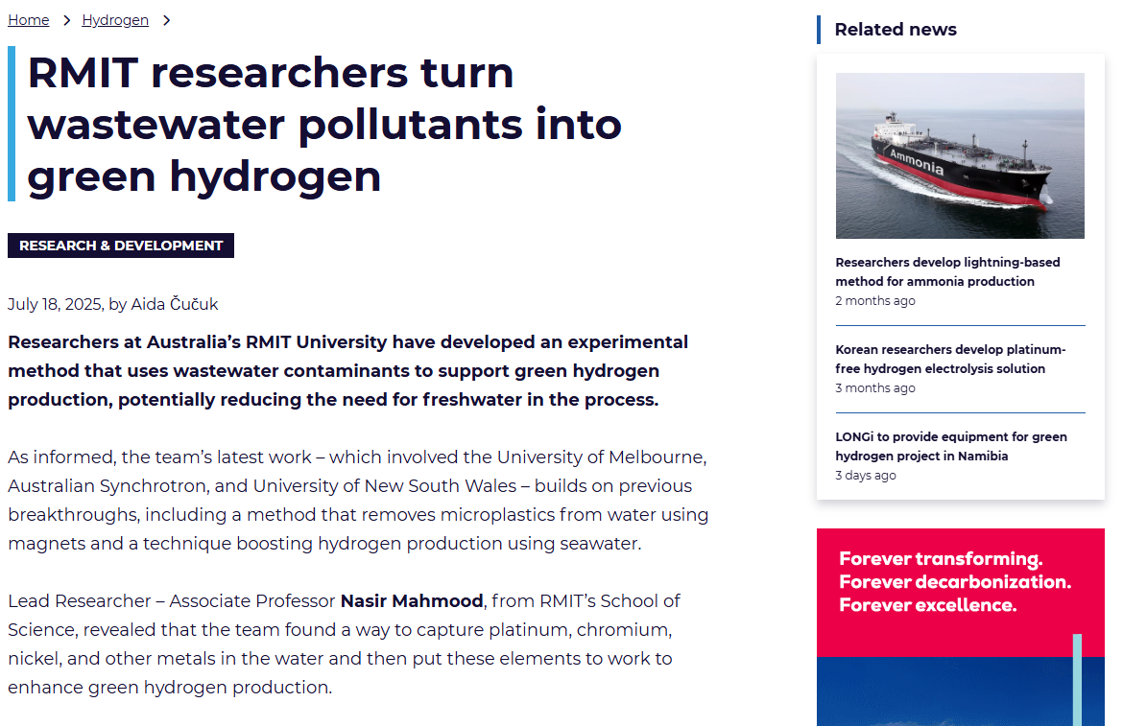
Task: Click the '2 months ago' timestamp
Action: tap(875, 301)
